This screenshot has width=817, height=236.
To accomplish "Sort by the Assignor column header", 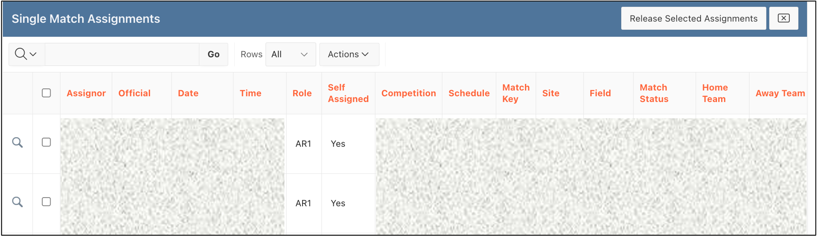I will pyautogui.click(x=86, y=93).
